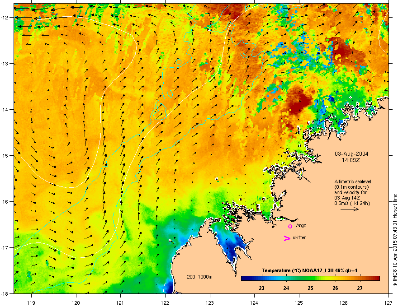Click the latitude axis label -13
This screenshot has width=398, height=307.
5,63
